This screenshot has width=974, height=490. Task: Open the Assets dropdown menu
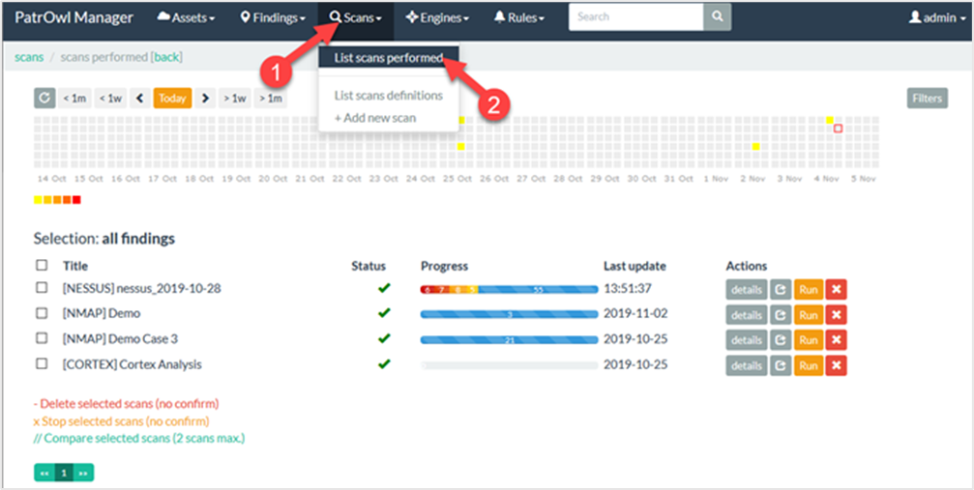186,17
